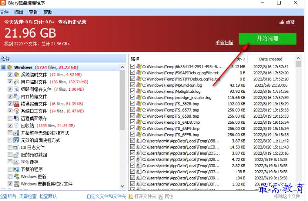Open the 文件 menu

pyautogui.click(x=4, y=12)
